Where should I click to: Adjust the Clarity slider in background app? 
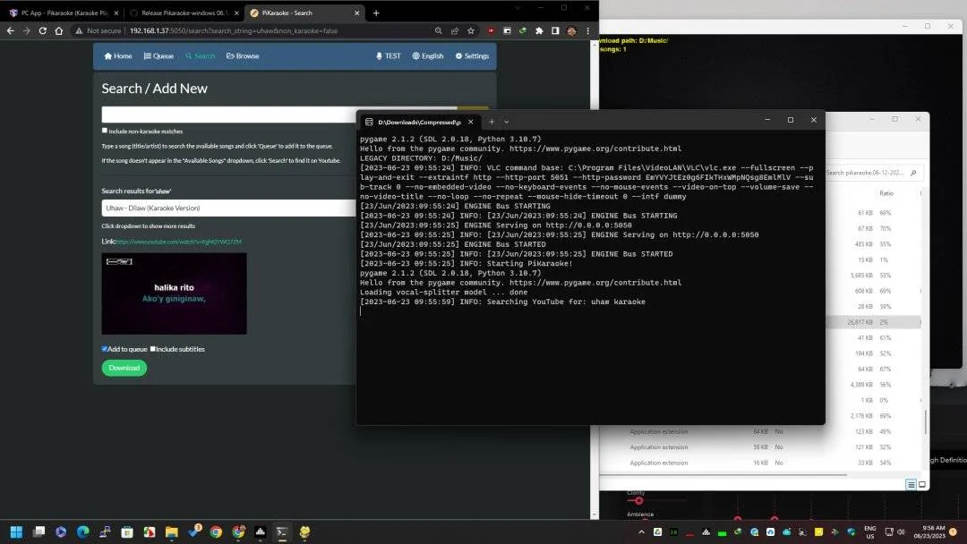click(x=639, y=501)
